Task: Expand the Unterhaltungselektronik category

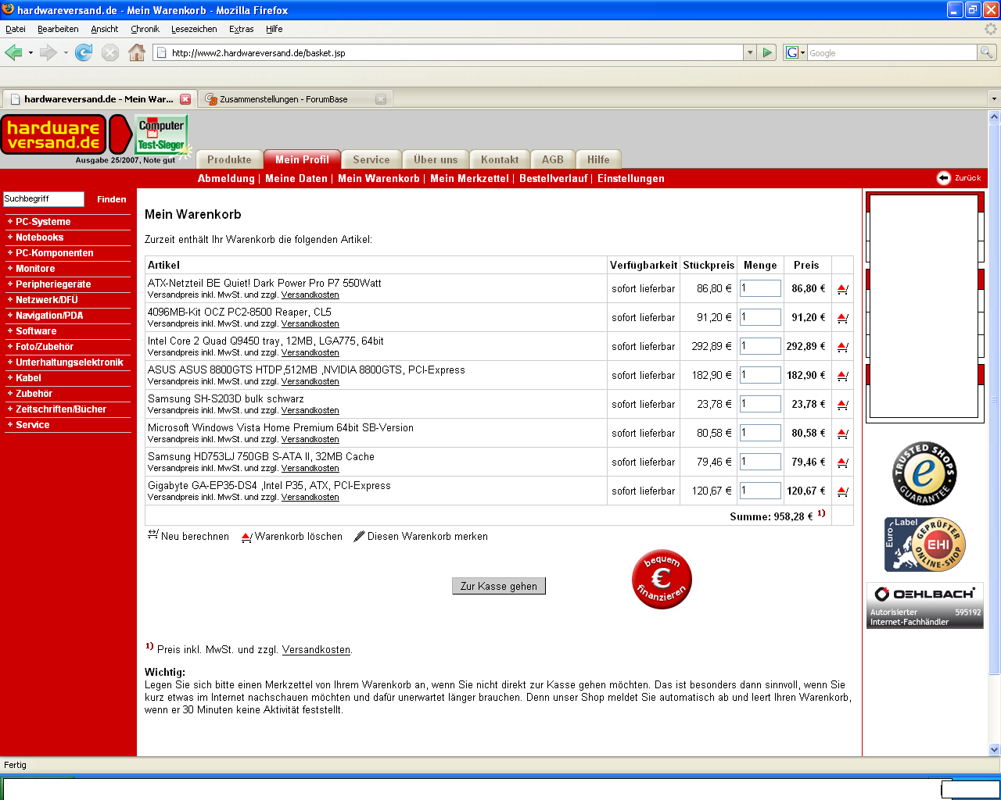Action: coord(69,362)
